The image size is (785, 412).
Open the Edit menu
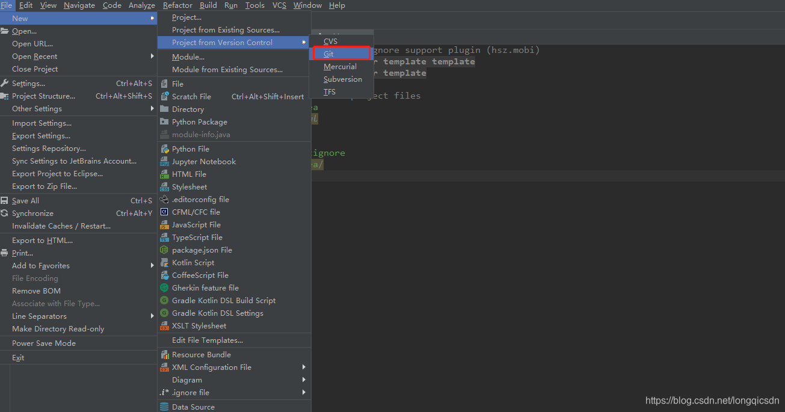[26, 5]
